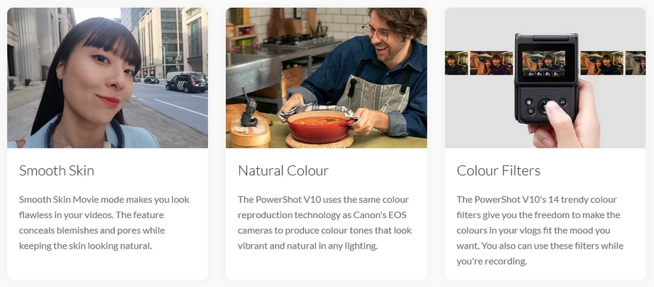Tap the right arrow on the camera's filter strip
The width and height of the screenshot is (654, 287).
[x=563, y=74]
